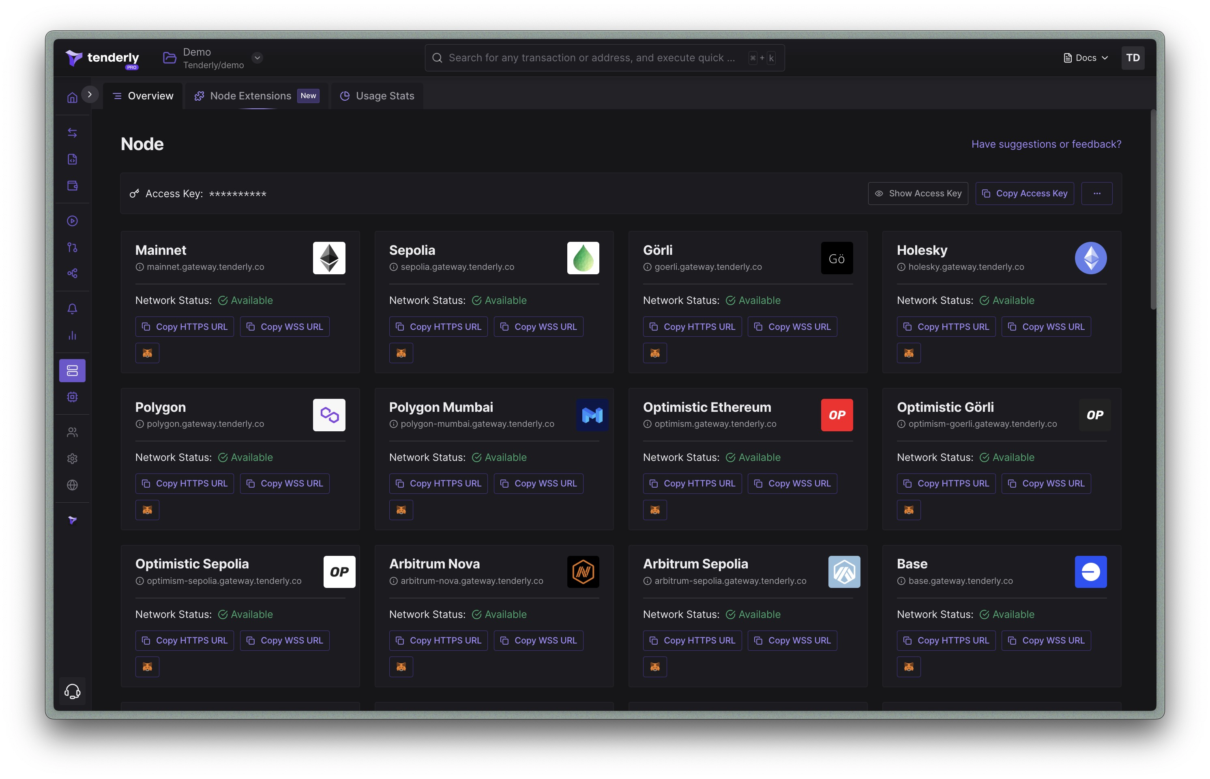Image resolution: width=1210 pixels, height=779 pixels.
Task: Switch to the Usage Stats tab
Action: (377, 96)
